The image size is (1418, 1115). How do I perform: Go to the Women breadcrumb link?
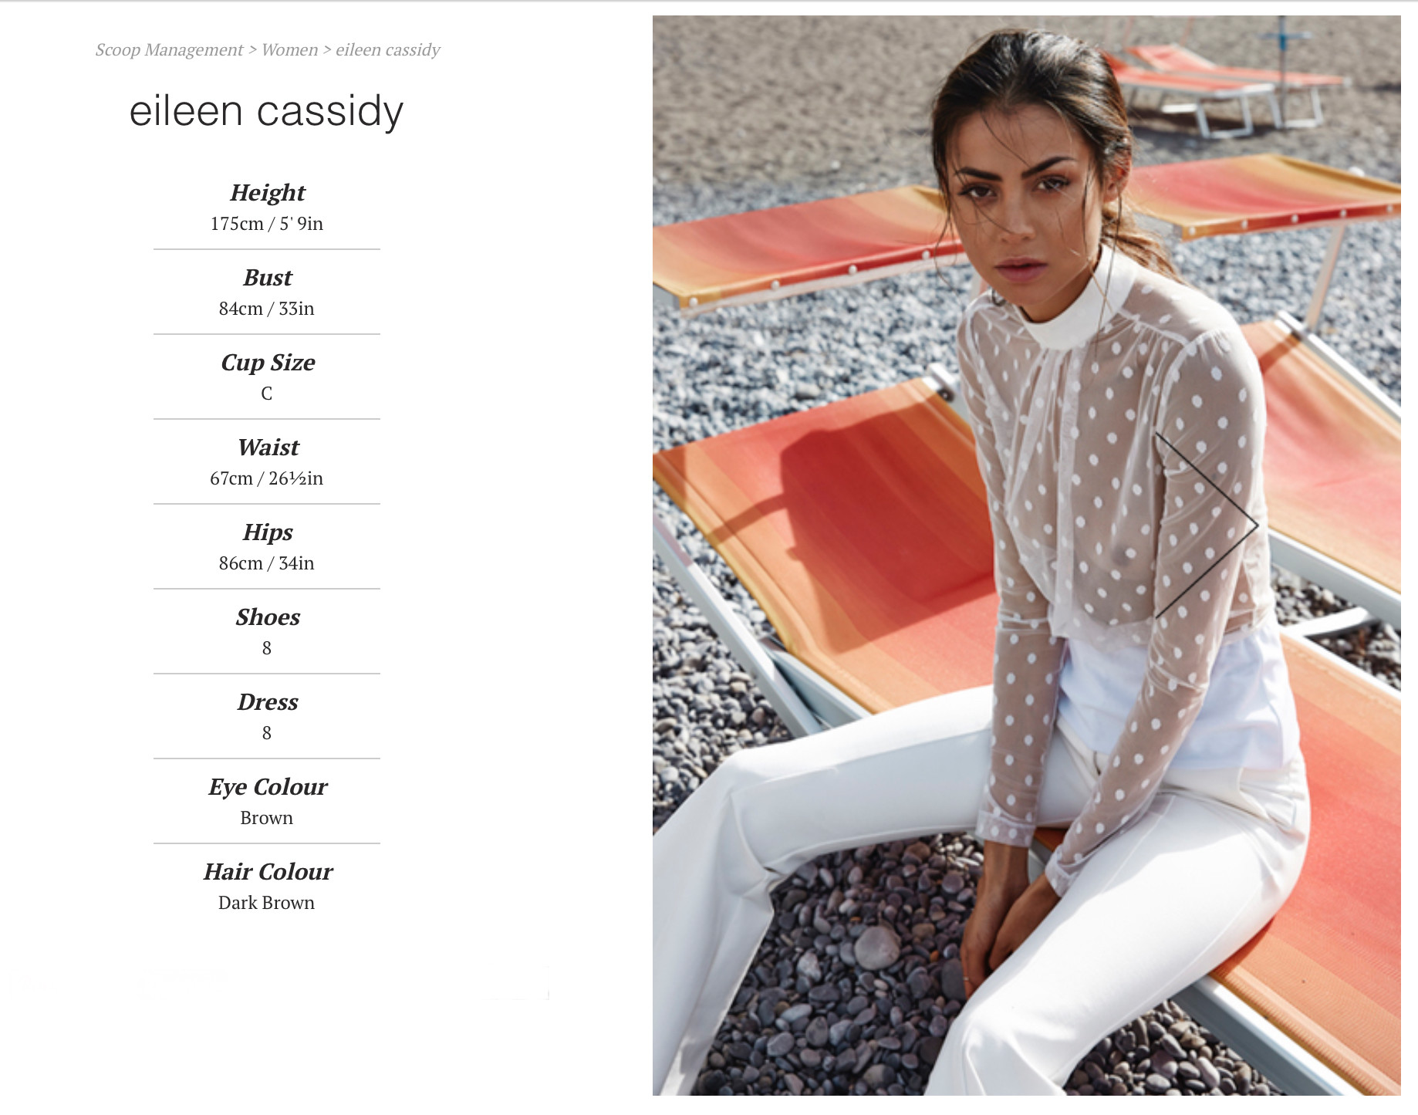(x=289, y=50)
